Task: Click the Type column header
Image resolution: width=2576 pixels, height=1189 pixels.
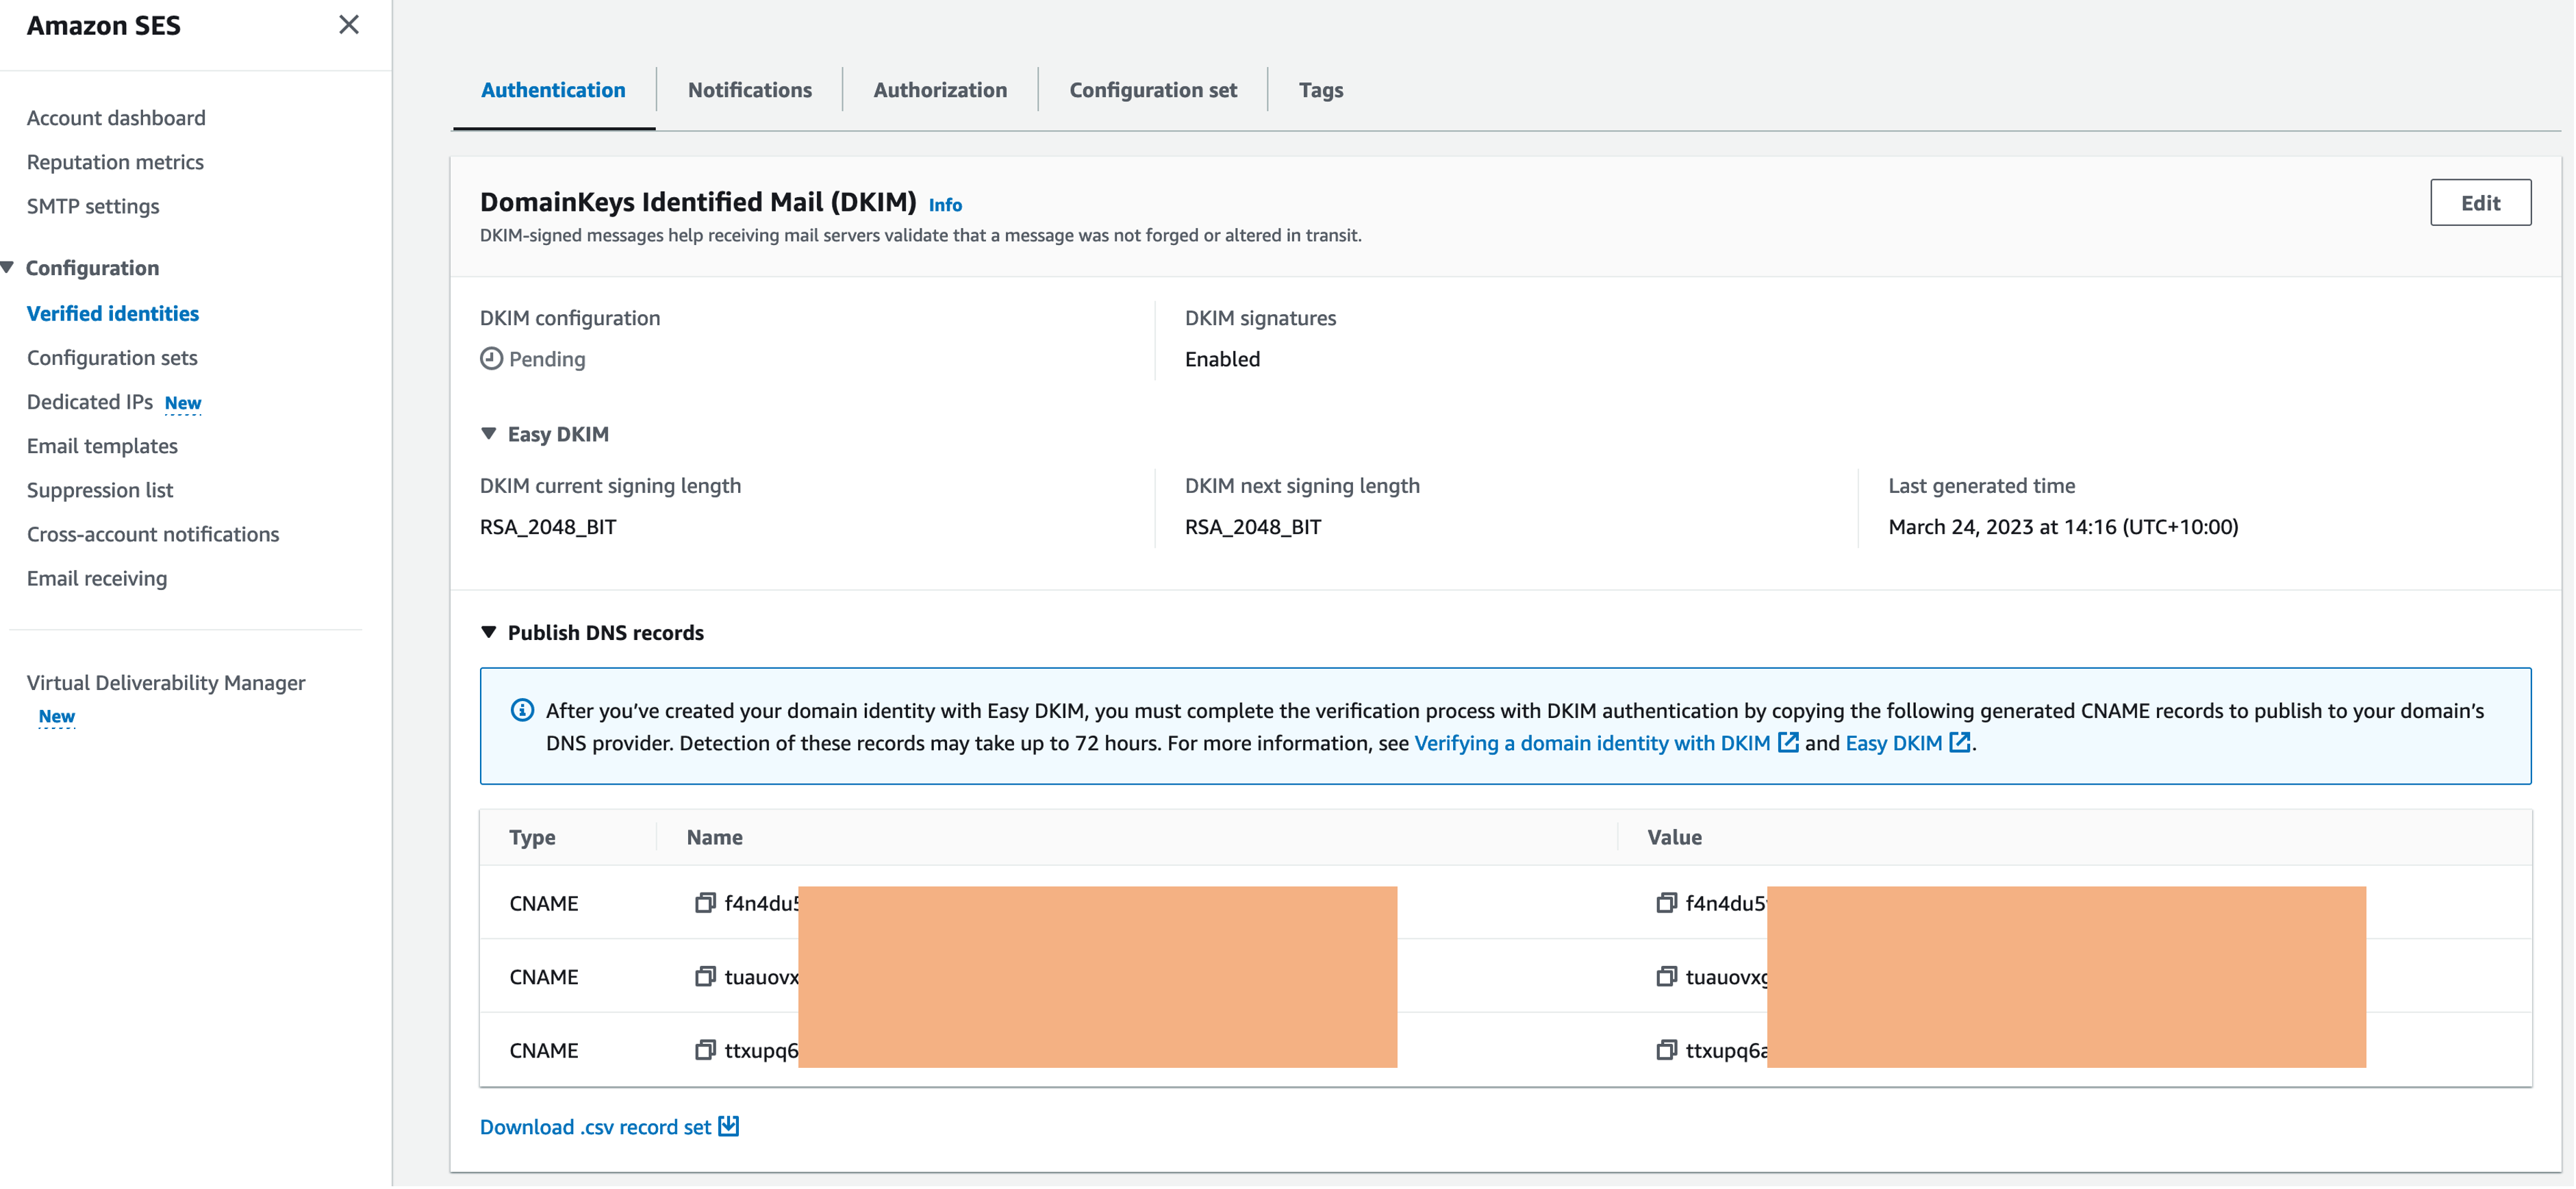Action: pos(532,838)
